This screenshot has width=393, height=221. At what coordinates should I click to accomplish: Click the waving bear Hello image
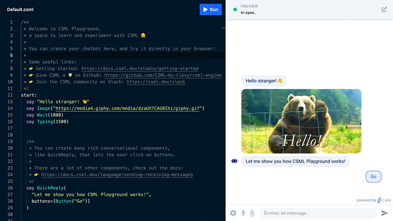(301, 121)
